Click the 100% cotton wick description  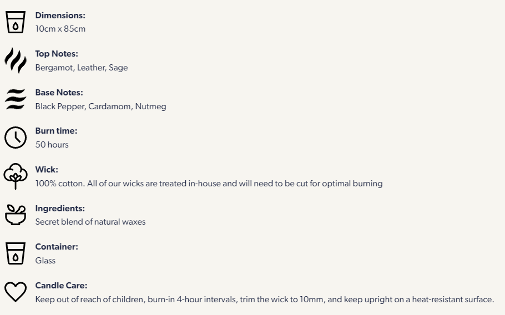pyautogui.click(x=209, y=184)
